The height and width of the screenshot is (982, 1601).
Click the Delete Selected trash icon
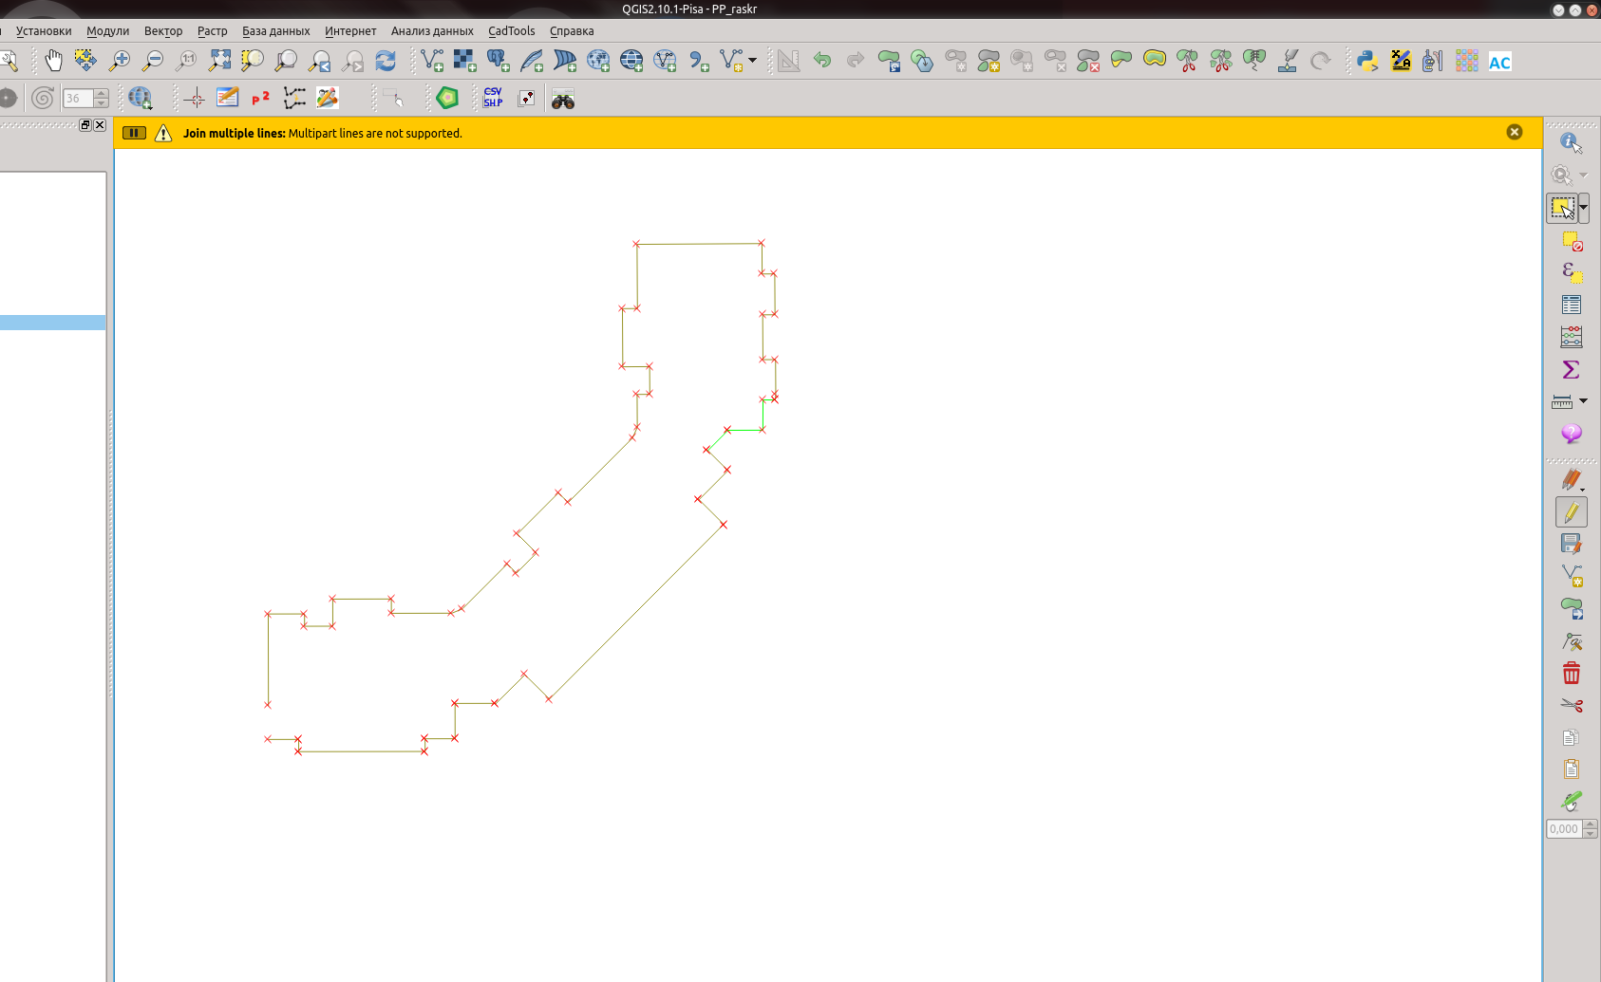pos(1572,674)
